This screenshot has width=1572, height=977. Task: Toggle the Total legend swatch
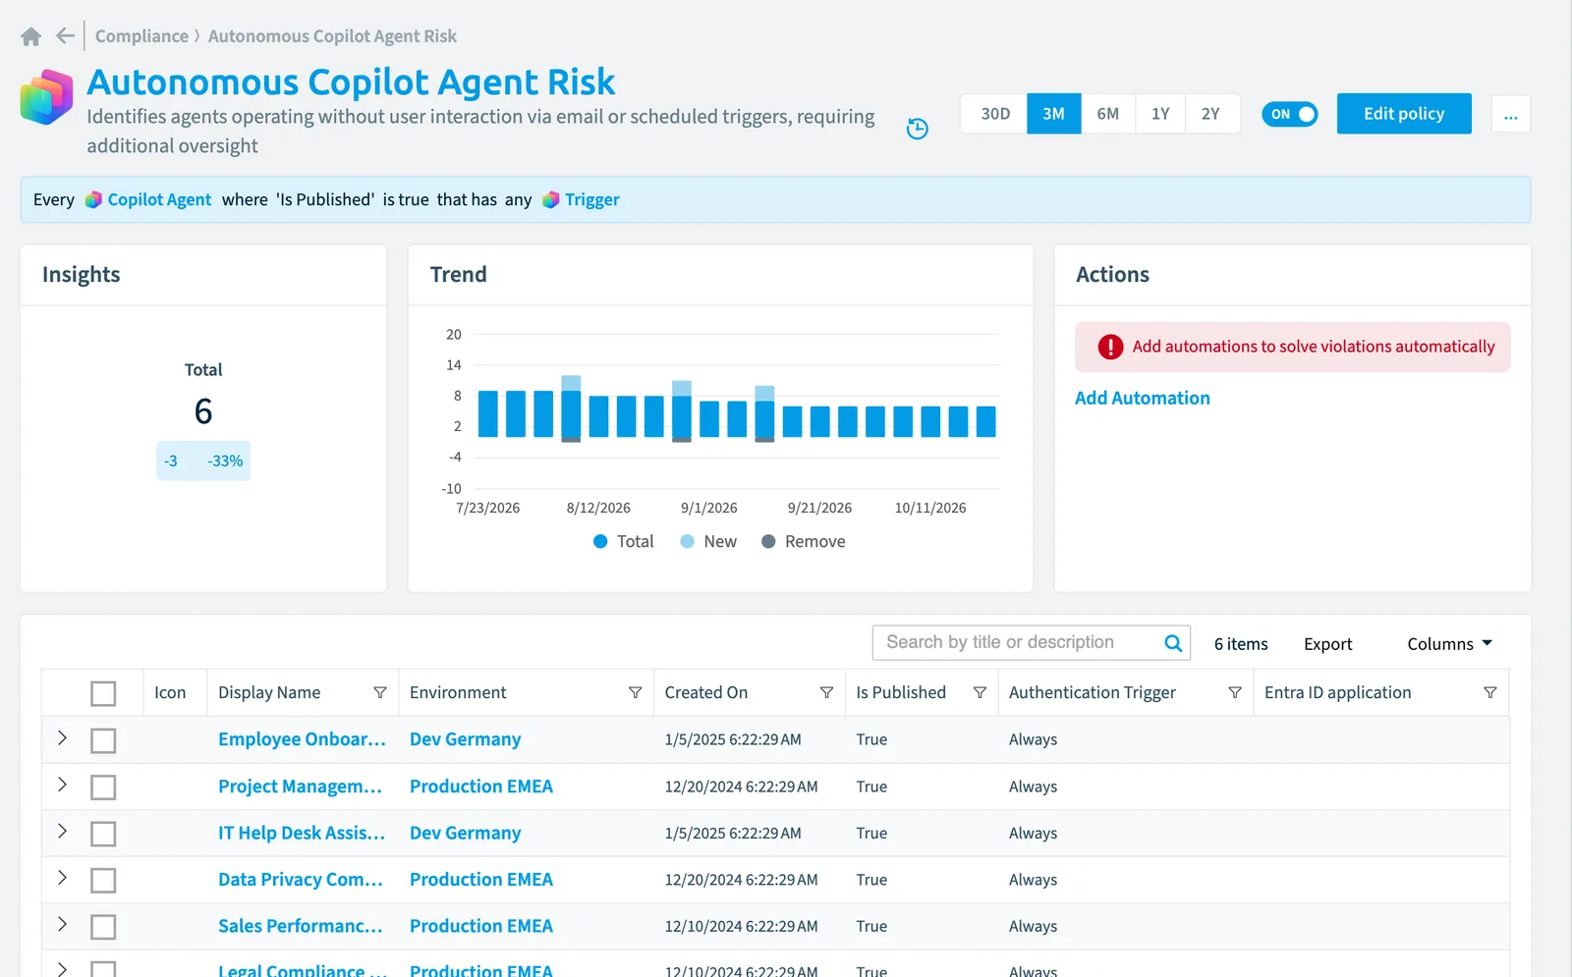point(601,542)
